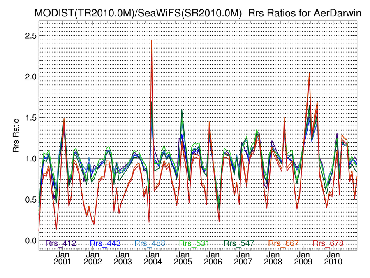
Task: Pick the Jan 2008 x-axis label
Action: point(273,258)
